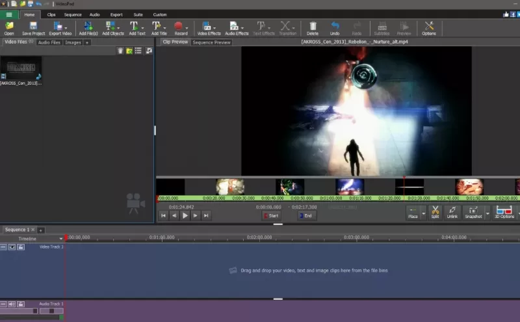520x322 pixels.
Task: Split the clip with the Split tool
Action: click(435, 212)
